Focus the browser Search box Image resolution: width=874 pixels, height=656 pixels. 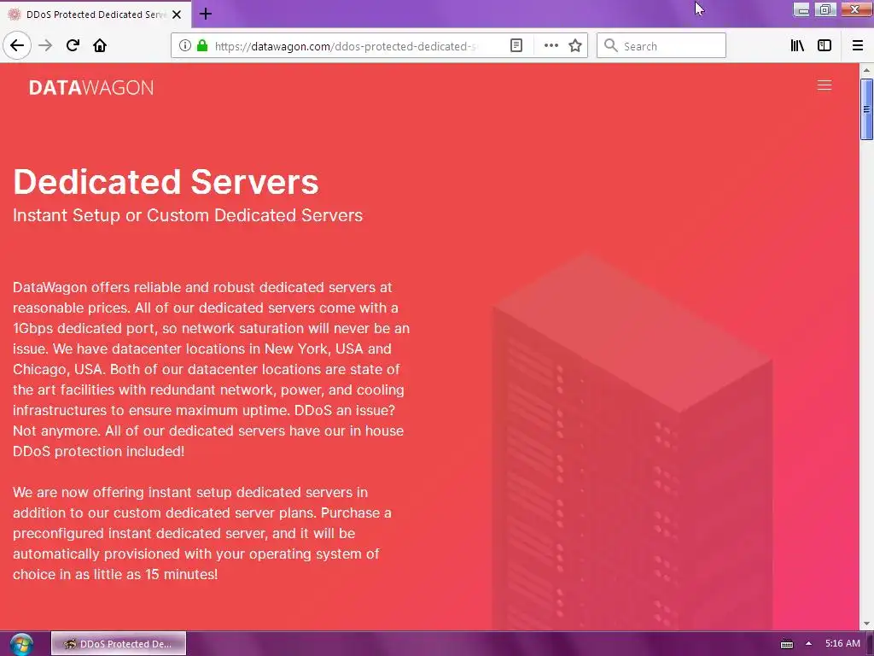click(661, 46)
